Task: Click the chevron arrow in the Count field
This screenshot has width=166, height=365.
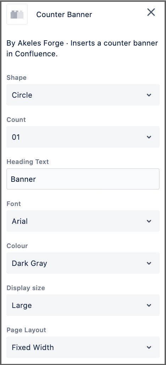Action: point(149,137)
